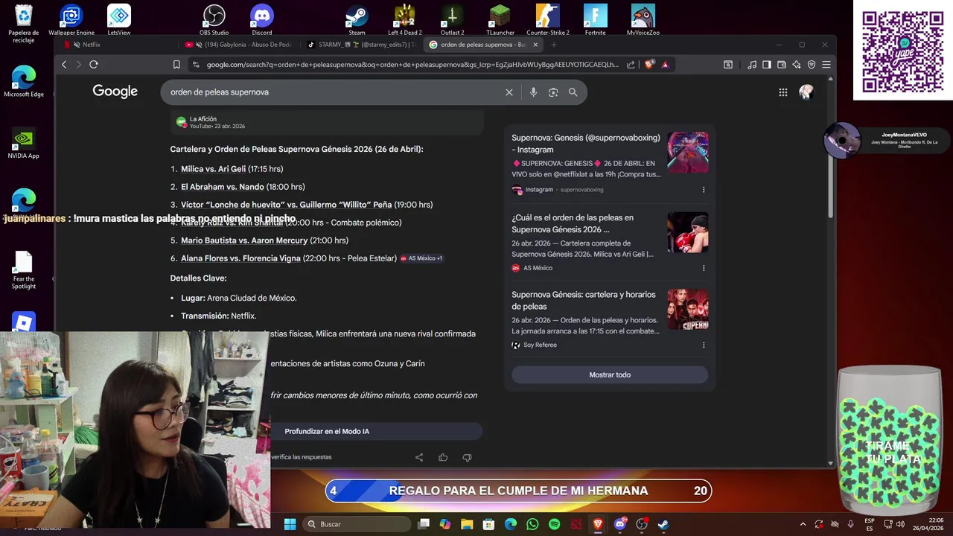953x536 pixels.
Task: Open MyVoiceZoo desktop icon
Action: pos(643,20)
